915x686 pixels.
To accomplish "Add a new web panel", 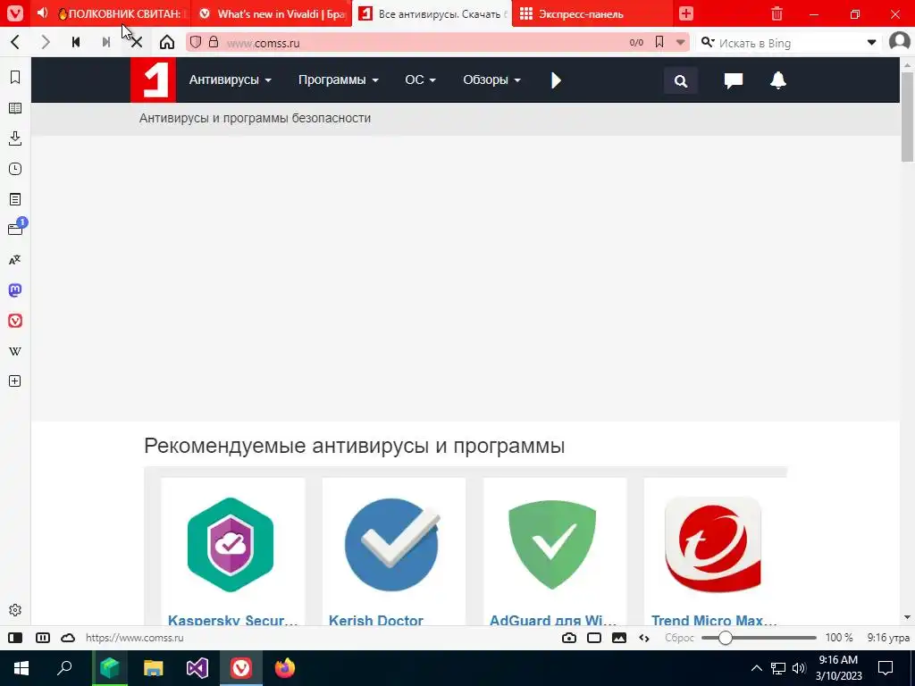I will [15, 381].
